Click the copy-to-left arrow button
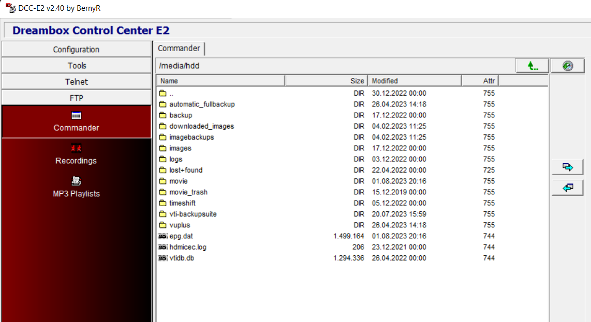This screenshot has width=591, height=322. (568, 188)
